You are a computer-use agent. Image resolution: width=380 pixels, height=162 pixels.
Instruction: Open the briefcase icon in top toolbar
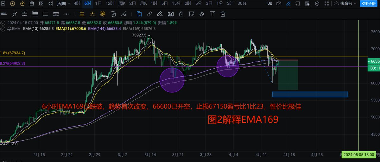(32, 4)
